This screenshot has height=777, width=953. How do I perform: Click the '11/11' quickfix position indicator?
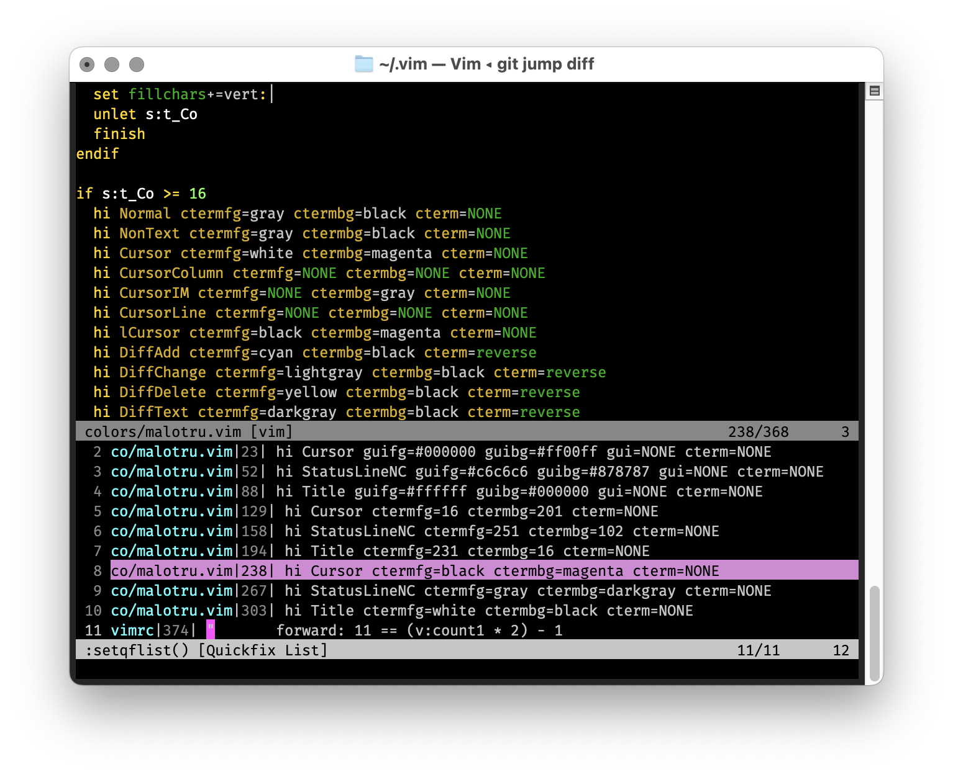tap(758, 650)
